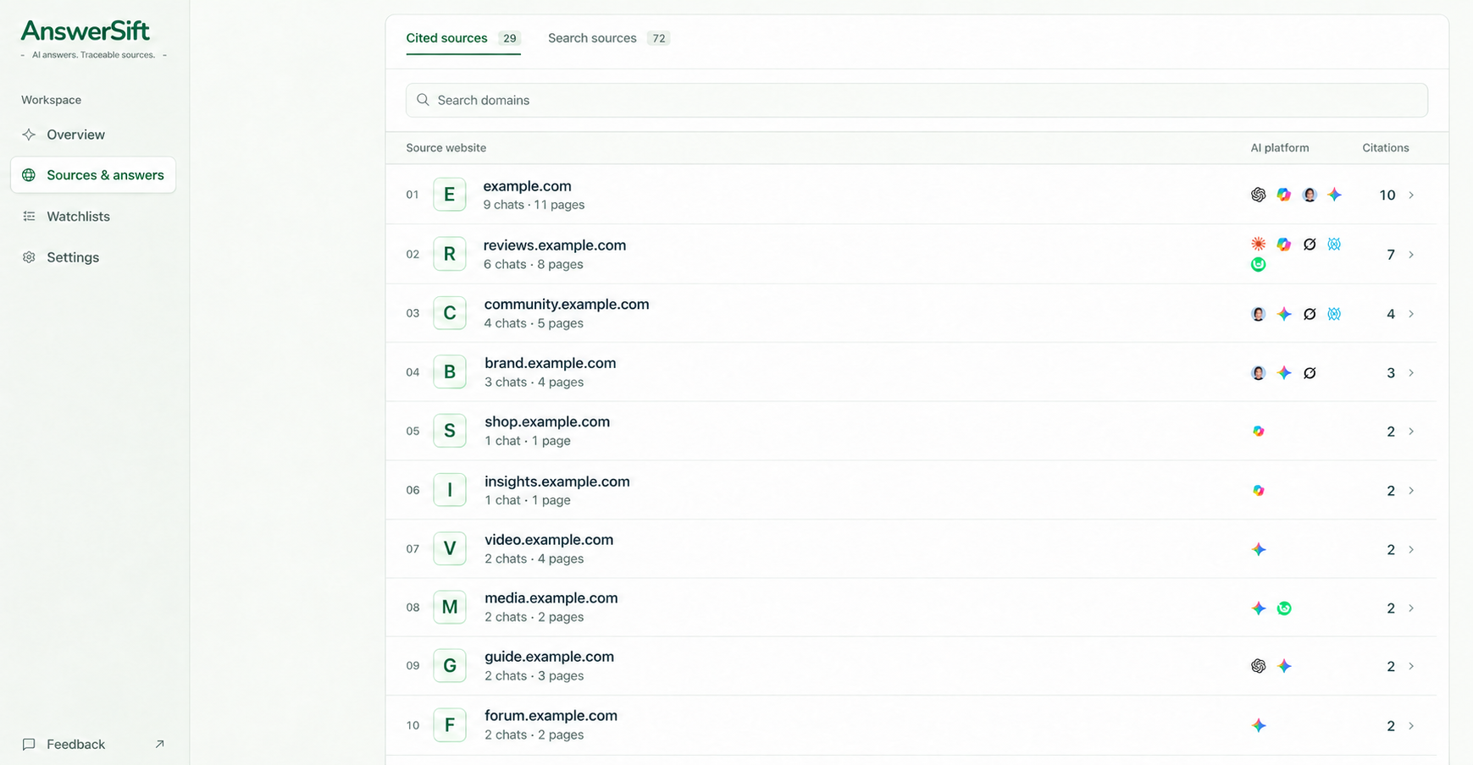Focus the Search domains input field
1473x765 pixels.
(916, 100)
